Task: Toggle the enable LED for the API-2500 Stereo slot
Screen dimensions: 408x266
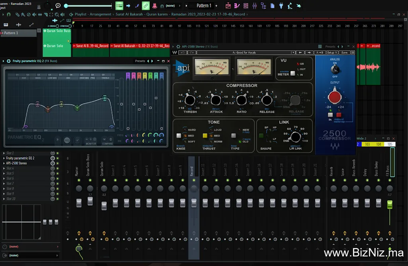Action: [x=57, y=163]
